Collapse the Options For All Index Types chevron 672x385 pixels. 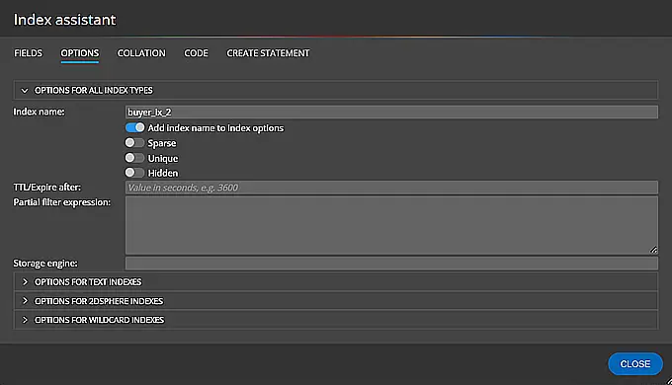(x=25, y=91)
